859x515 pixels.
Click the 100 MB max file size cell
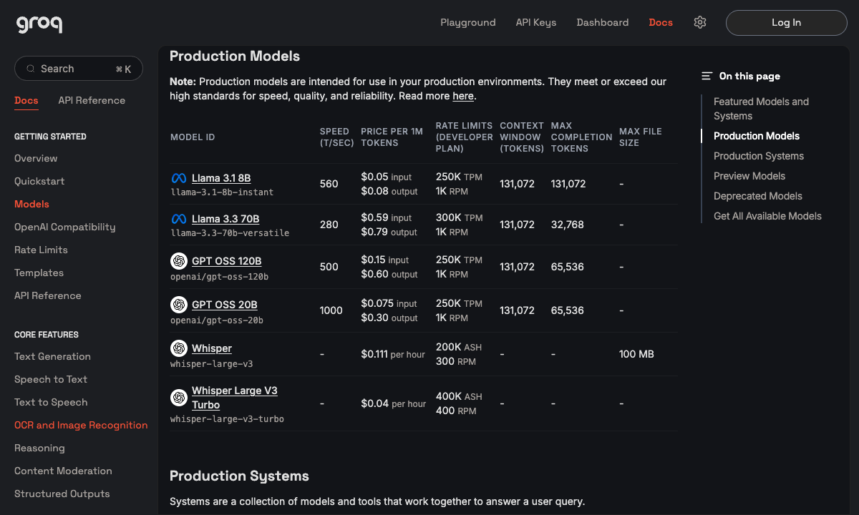coord(637,354)
